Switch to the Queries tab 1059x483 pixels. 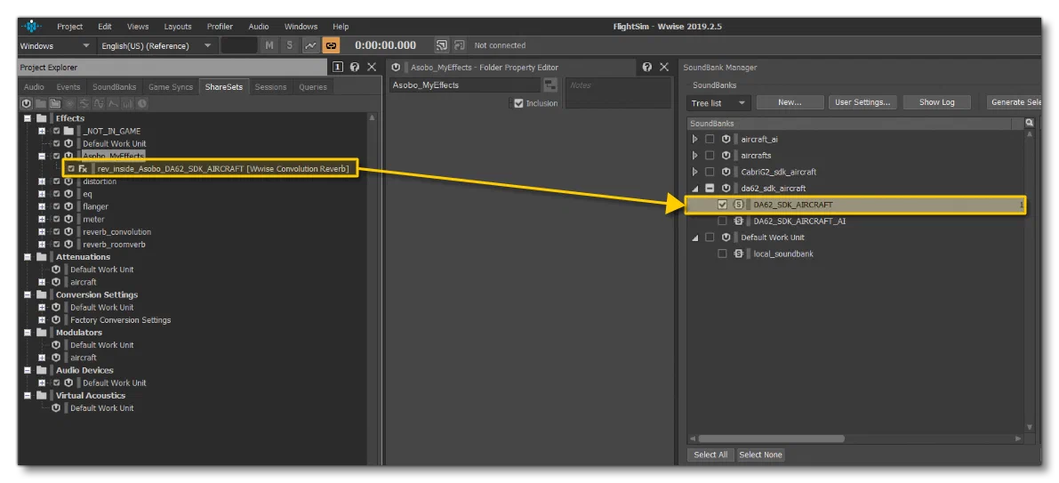(x=313, y=87)
